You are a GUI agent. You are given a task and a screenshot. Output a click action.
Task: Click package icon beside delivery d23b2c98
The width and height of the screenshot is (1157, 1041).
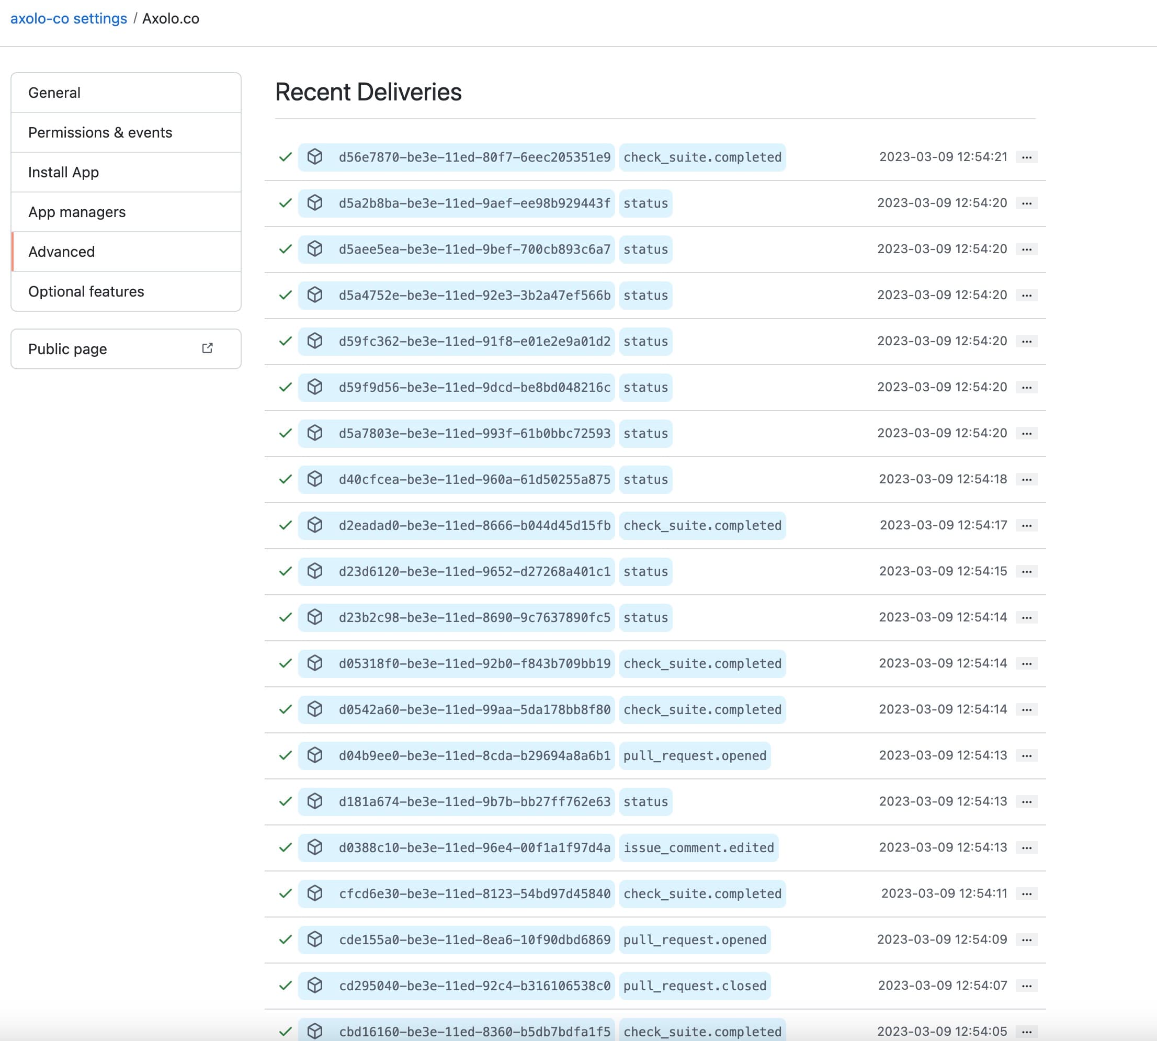pyautogui.click(x=314, y=617)
